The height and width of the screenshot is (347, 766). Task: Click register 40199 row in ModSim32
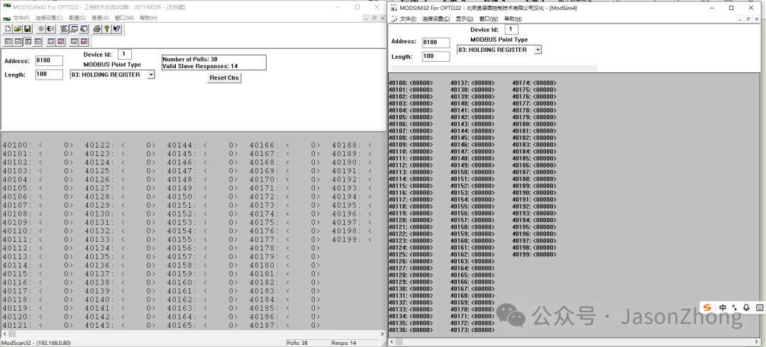tap(534, 255)
